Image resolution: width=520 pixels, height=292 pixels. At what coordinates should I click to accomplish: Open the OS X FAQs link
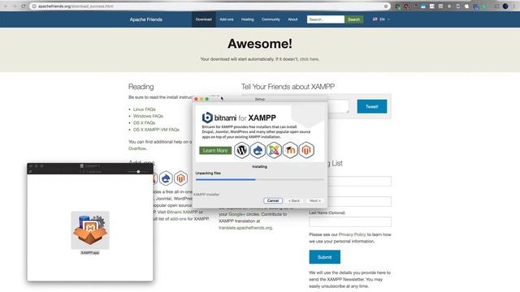(144, 122)
